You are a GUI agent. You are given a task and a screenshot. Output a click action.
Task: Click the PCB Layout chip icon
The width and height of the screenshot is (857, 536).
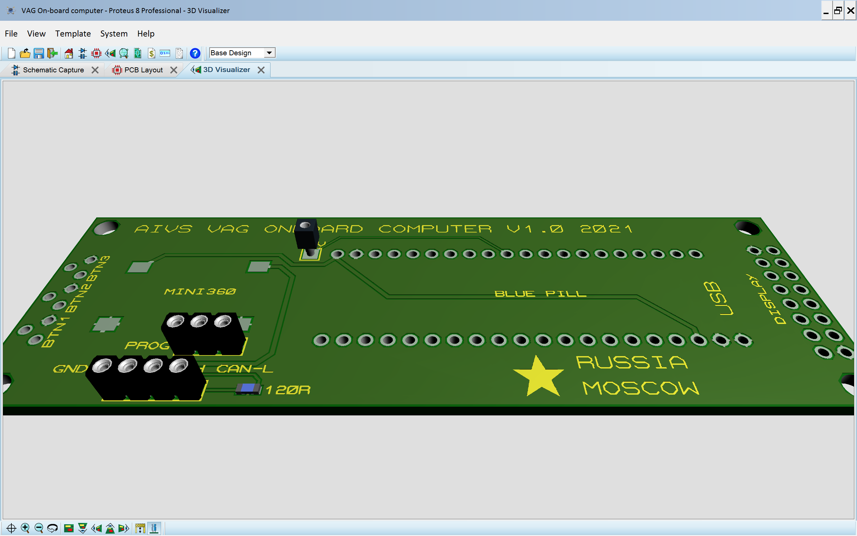tap(96, 53)
